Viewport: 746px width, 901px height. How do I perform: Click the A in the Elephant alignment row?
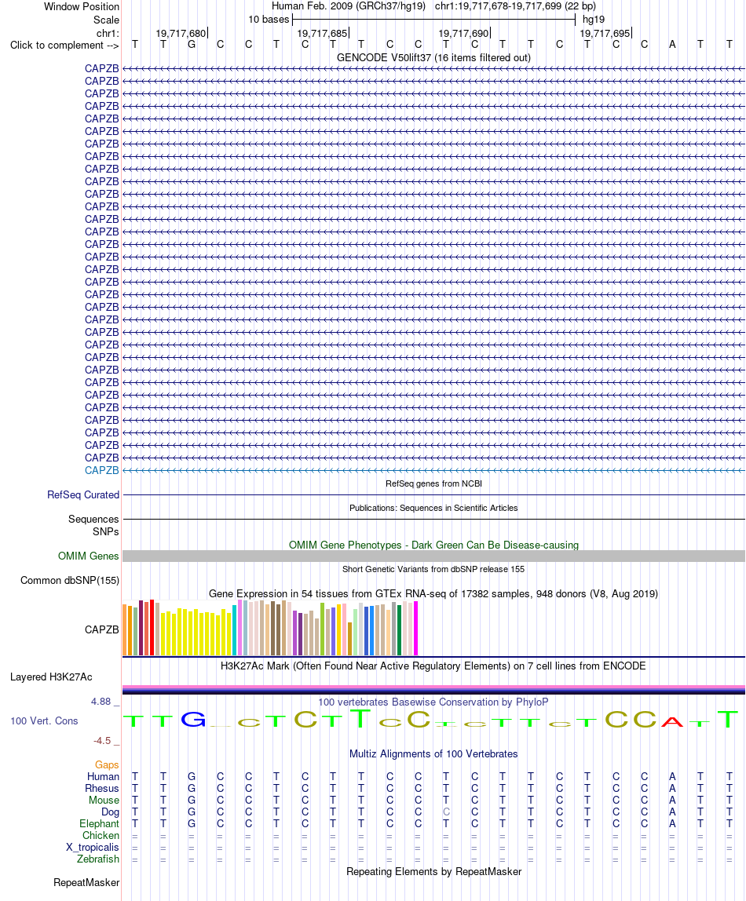click(672, 823)
